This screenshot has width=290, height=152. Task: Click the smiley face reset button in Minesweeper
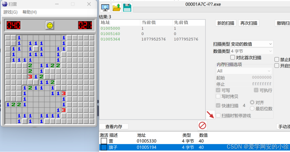50,25
